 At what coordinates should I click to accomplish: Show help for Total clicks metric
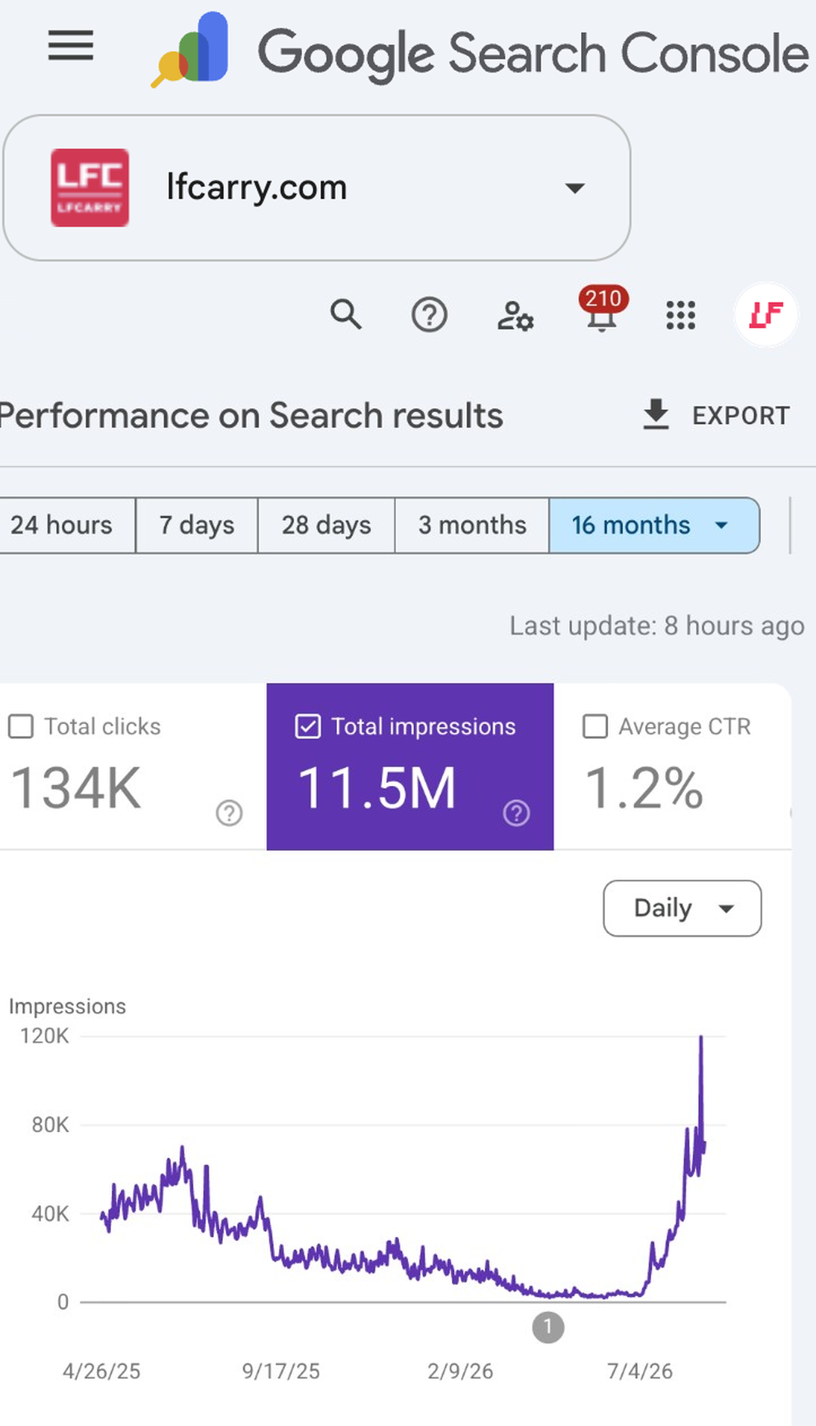pyautogui.click(x=229, y=813)
